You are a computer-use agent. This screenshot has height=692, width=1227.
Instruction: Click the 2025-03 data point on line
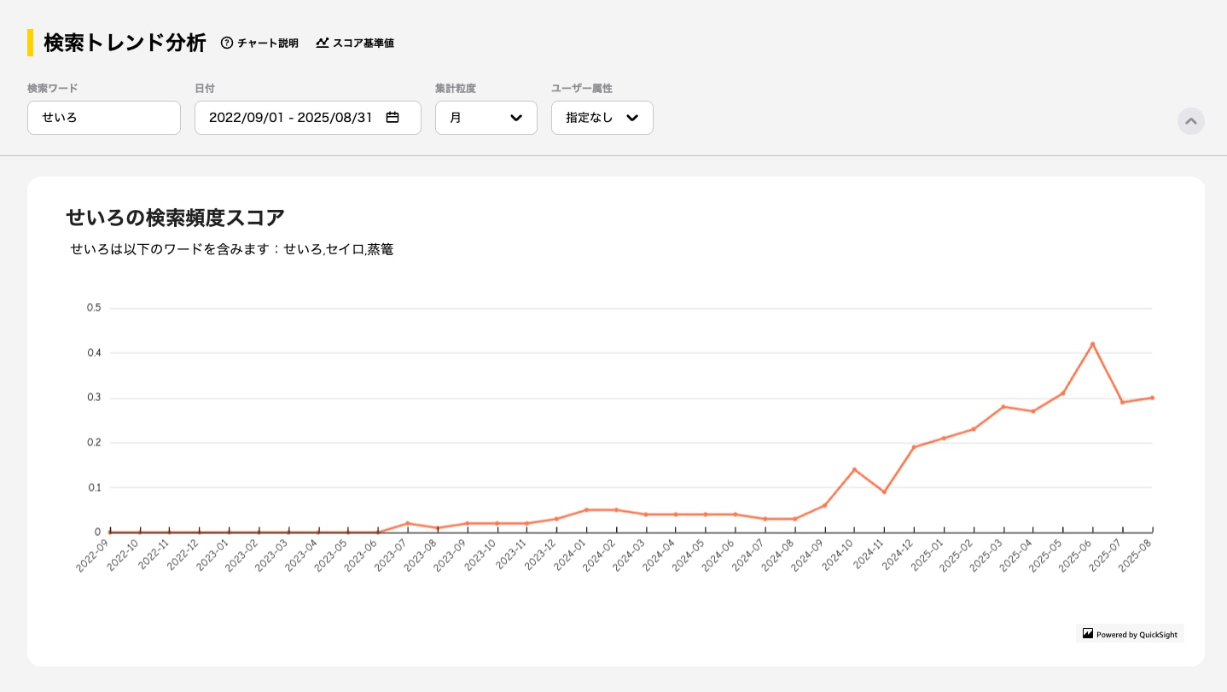click(1003, 406)
